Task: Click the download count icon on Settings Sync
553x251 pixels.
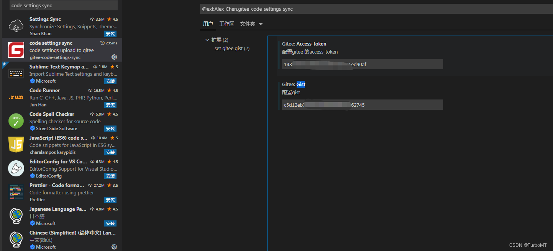Action: pyautogui.click(x=92, y=19)
